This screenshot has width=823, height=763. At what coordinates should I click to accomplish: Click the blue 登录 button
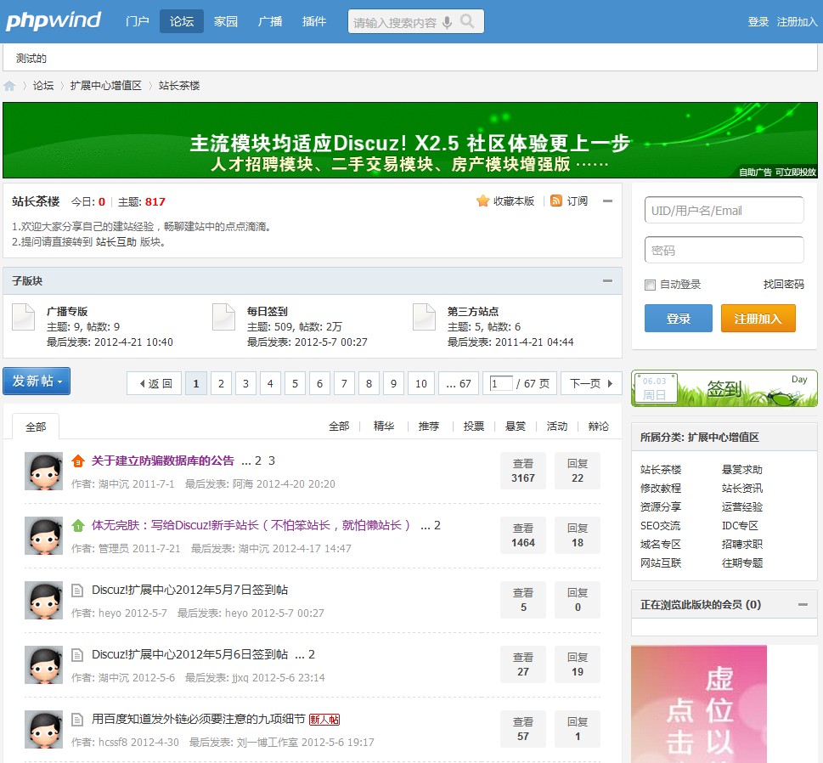pyautogui.click(x=678, y=319)
